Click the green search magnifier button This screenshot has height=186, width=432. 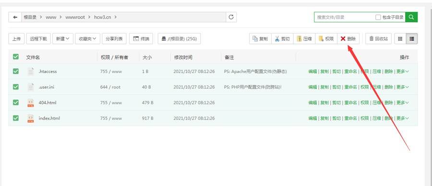click(x=411, y=17)
